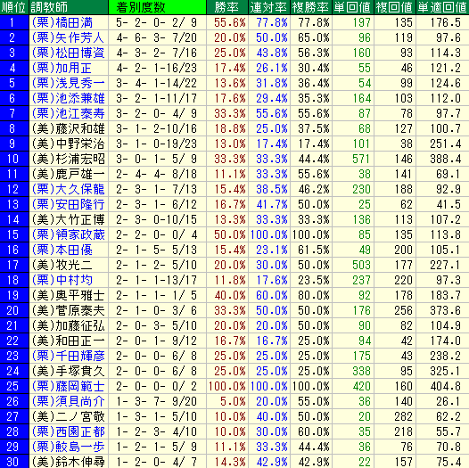Click the 順位 column header
The height and width of the screenshot is (468, 469).
(x=14, y=7)
